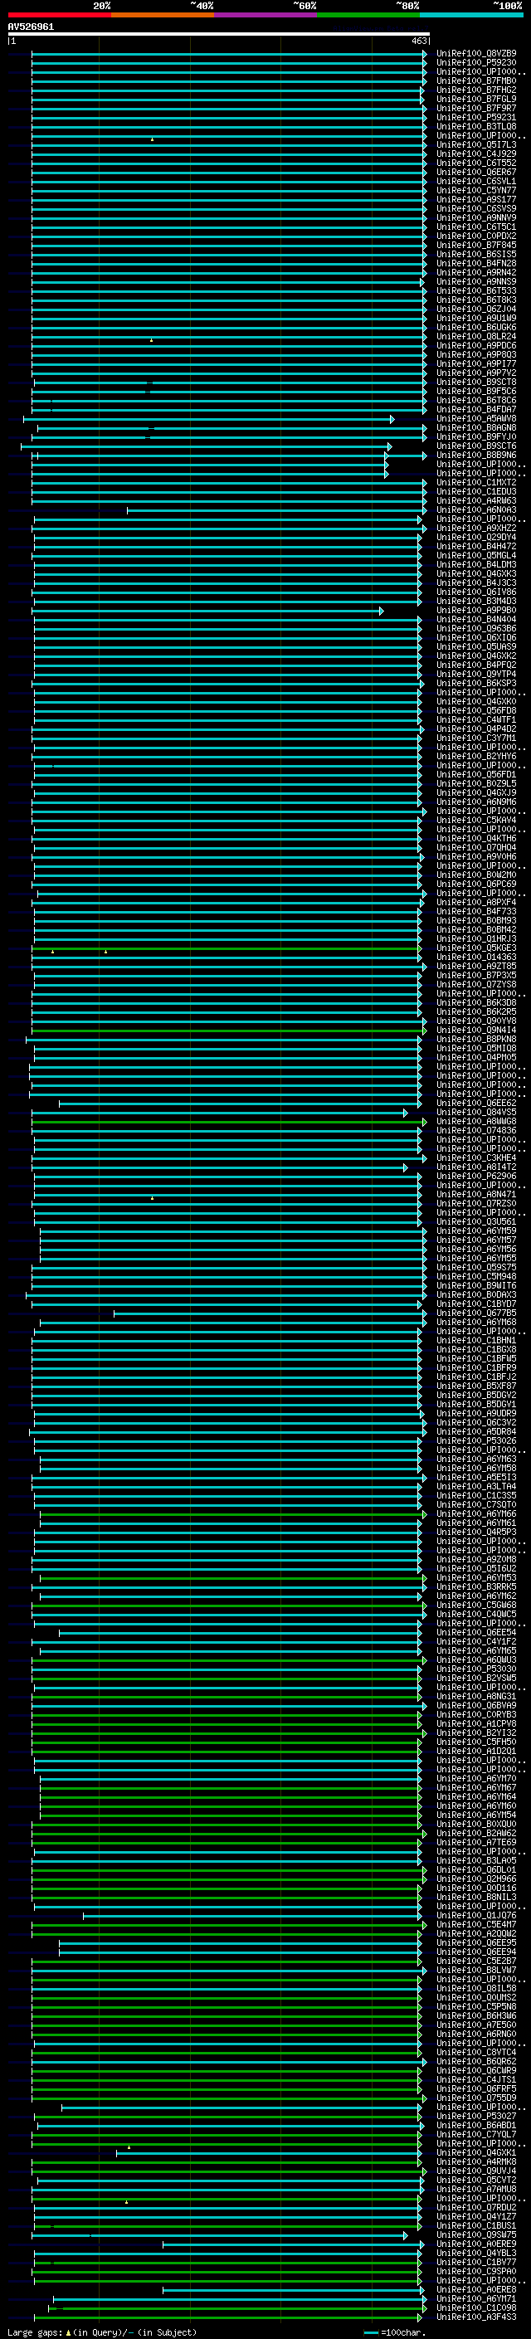Click hit label UniRef100_B6SIS5
The image size is (531, 2339).
(x=475, y=254)
